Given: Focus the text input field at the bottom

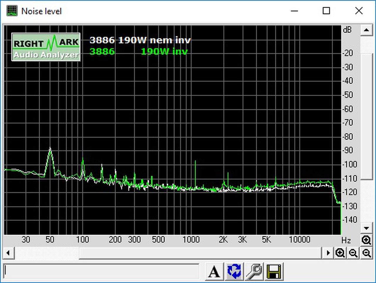Looking at the screenshot, I should click(101, 272).
